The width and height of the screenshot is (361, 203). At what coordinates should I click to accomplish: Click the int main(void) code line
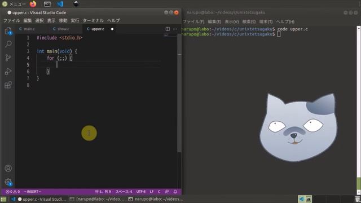point(57,51)
